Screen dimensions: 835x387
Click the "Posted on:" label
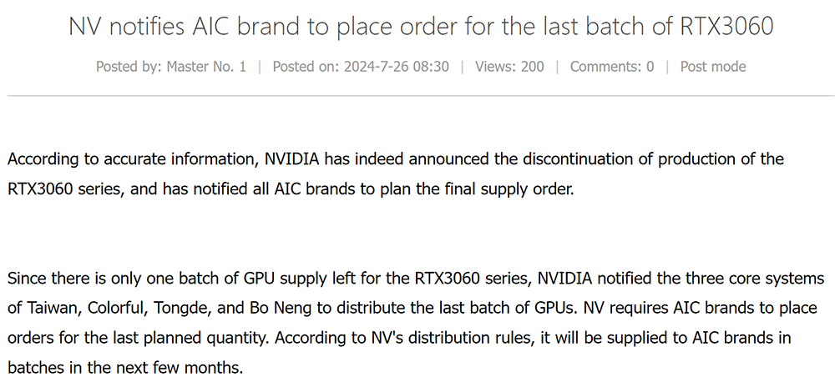coord(306,67)
